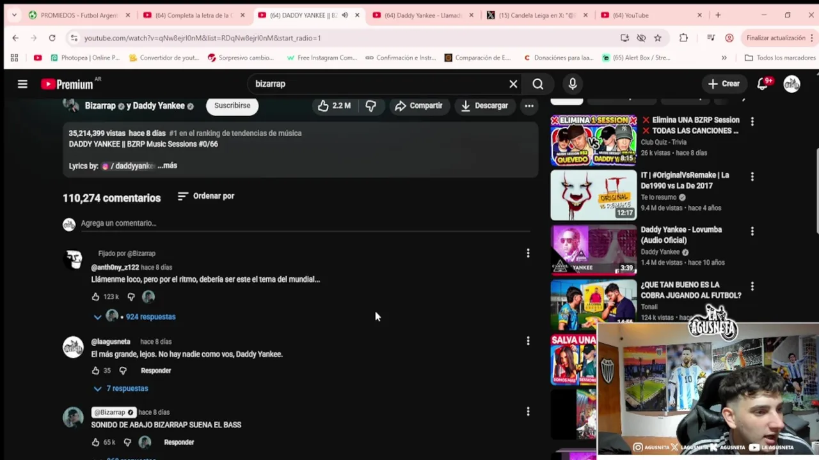The height and width of the screenshot is (460, 819).
Task: Open the account avatar menu
Action: (792, 84)
